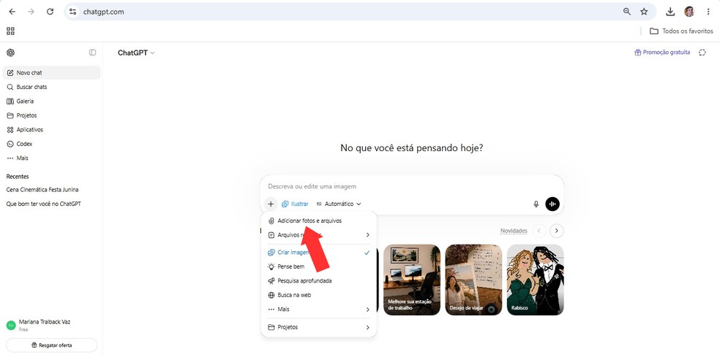Viewport: 720px width, 357px height.
Task: Go back in browser history
Action: tap(12, 12)
